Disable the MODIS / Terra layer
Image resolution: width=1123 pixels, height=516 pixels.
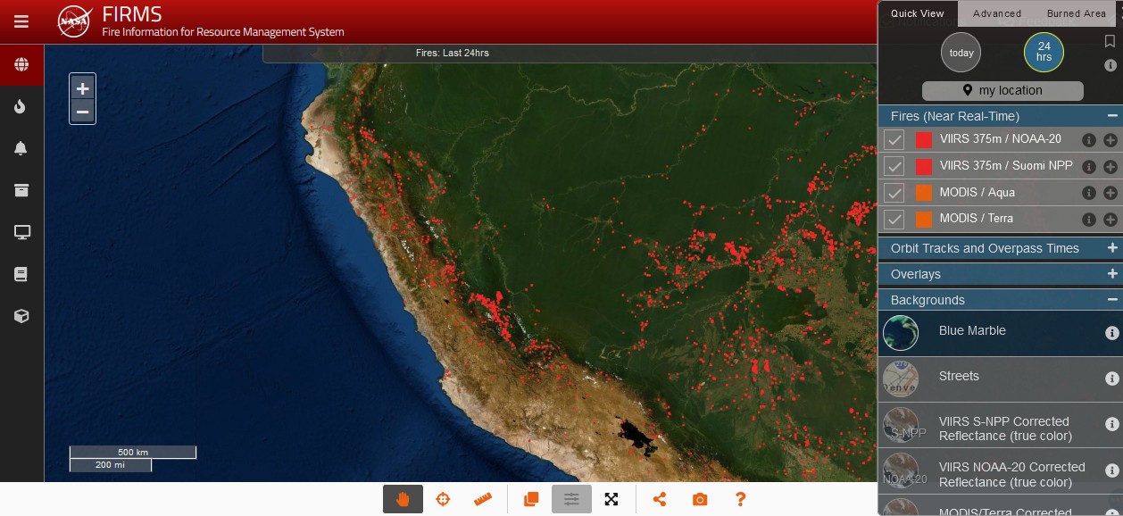point(894,219)
